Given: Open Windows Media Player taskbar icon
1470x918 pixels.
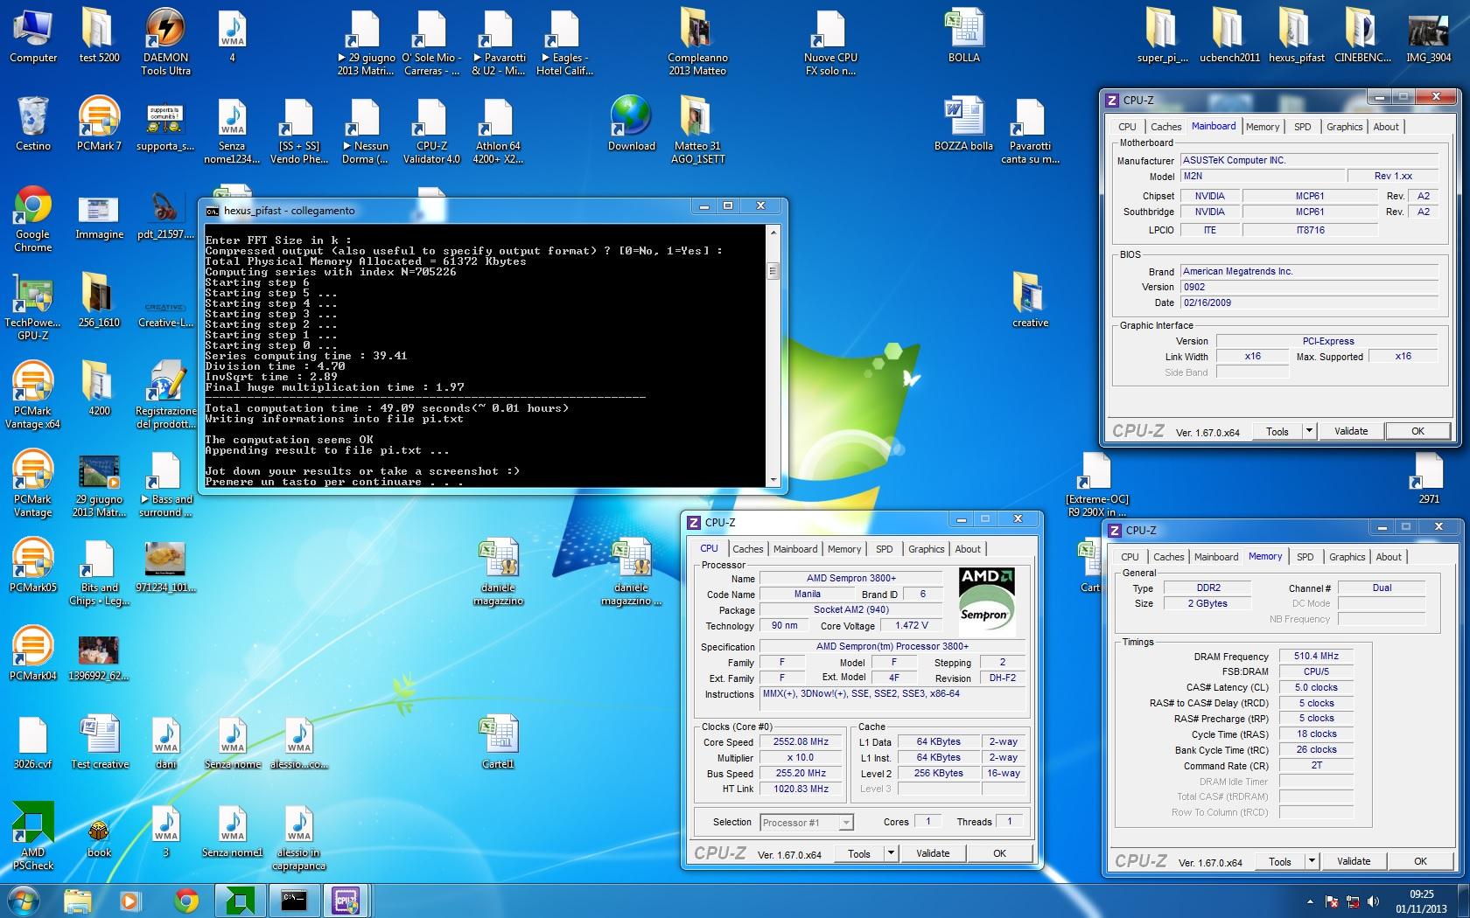Looking at the screenshot, I should [x=129, y=901].
